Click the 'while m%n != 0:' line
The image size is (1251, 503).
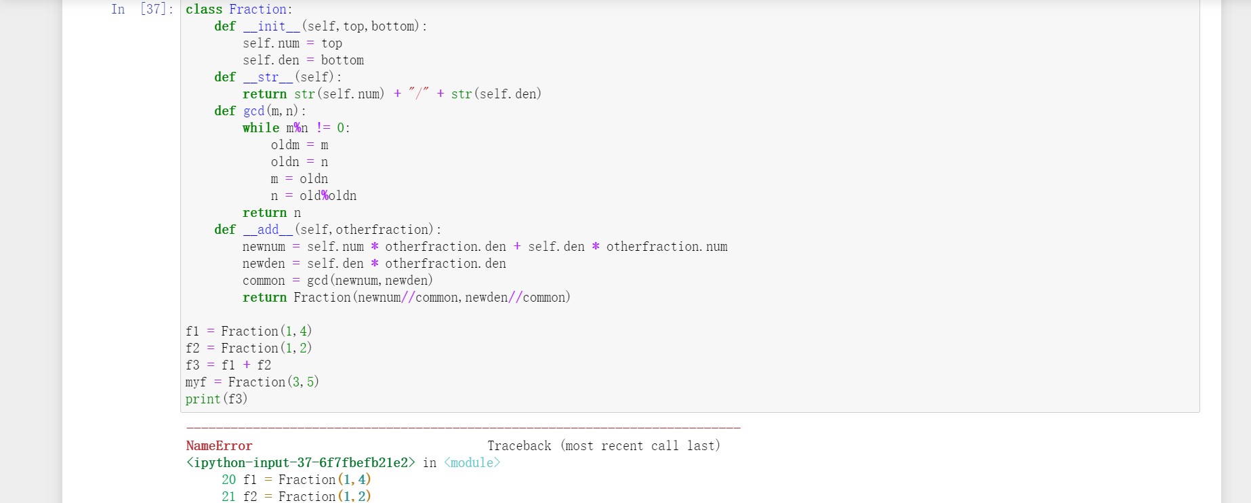[296, 128]
